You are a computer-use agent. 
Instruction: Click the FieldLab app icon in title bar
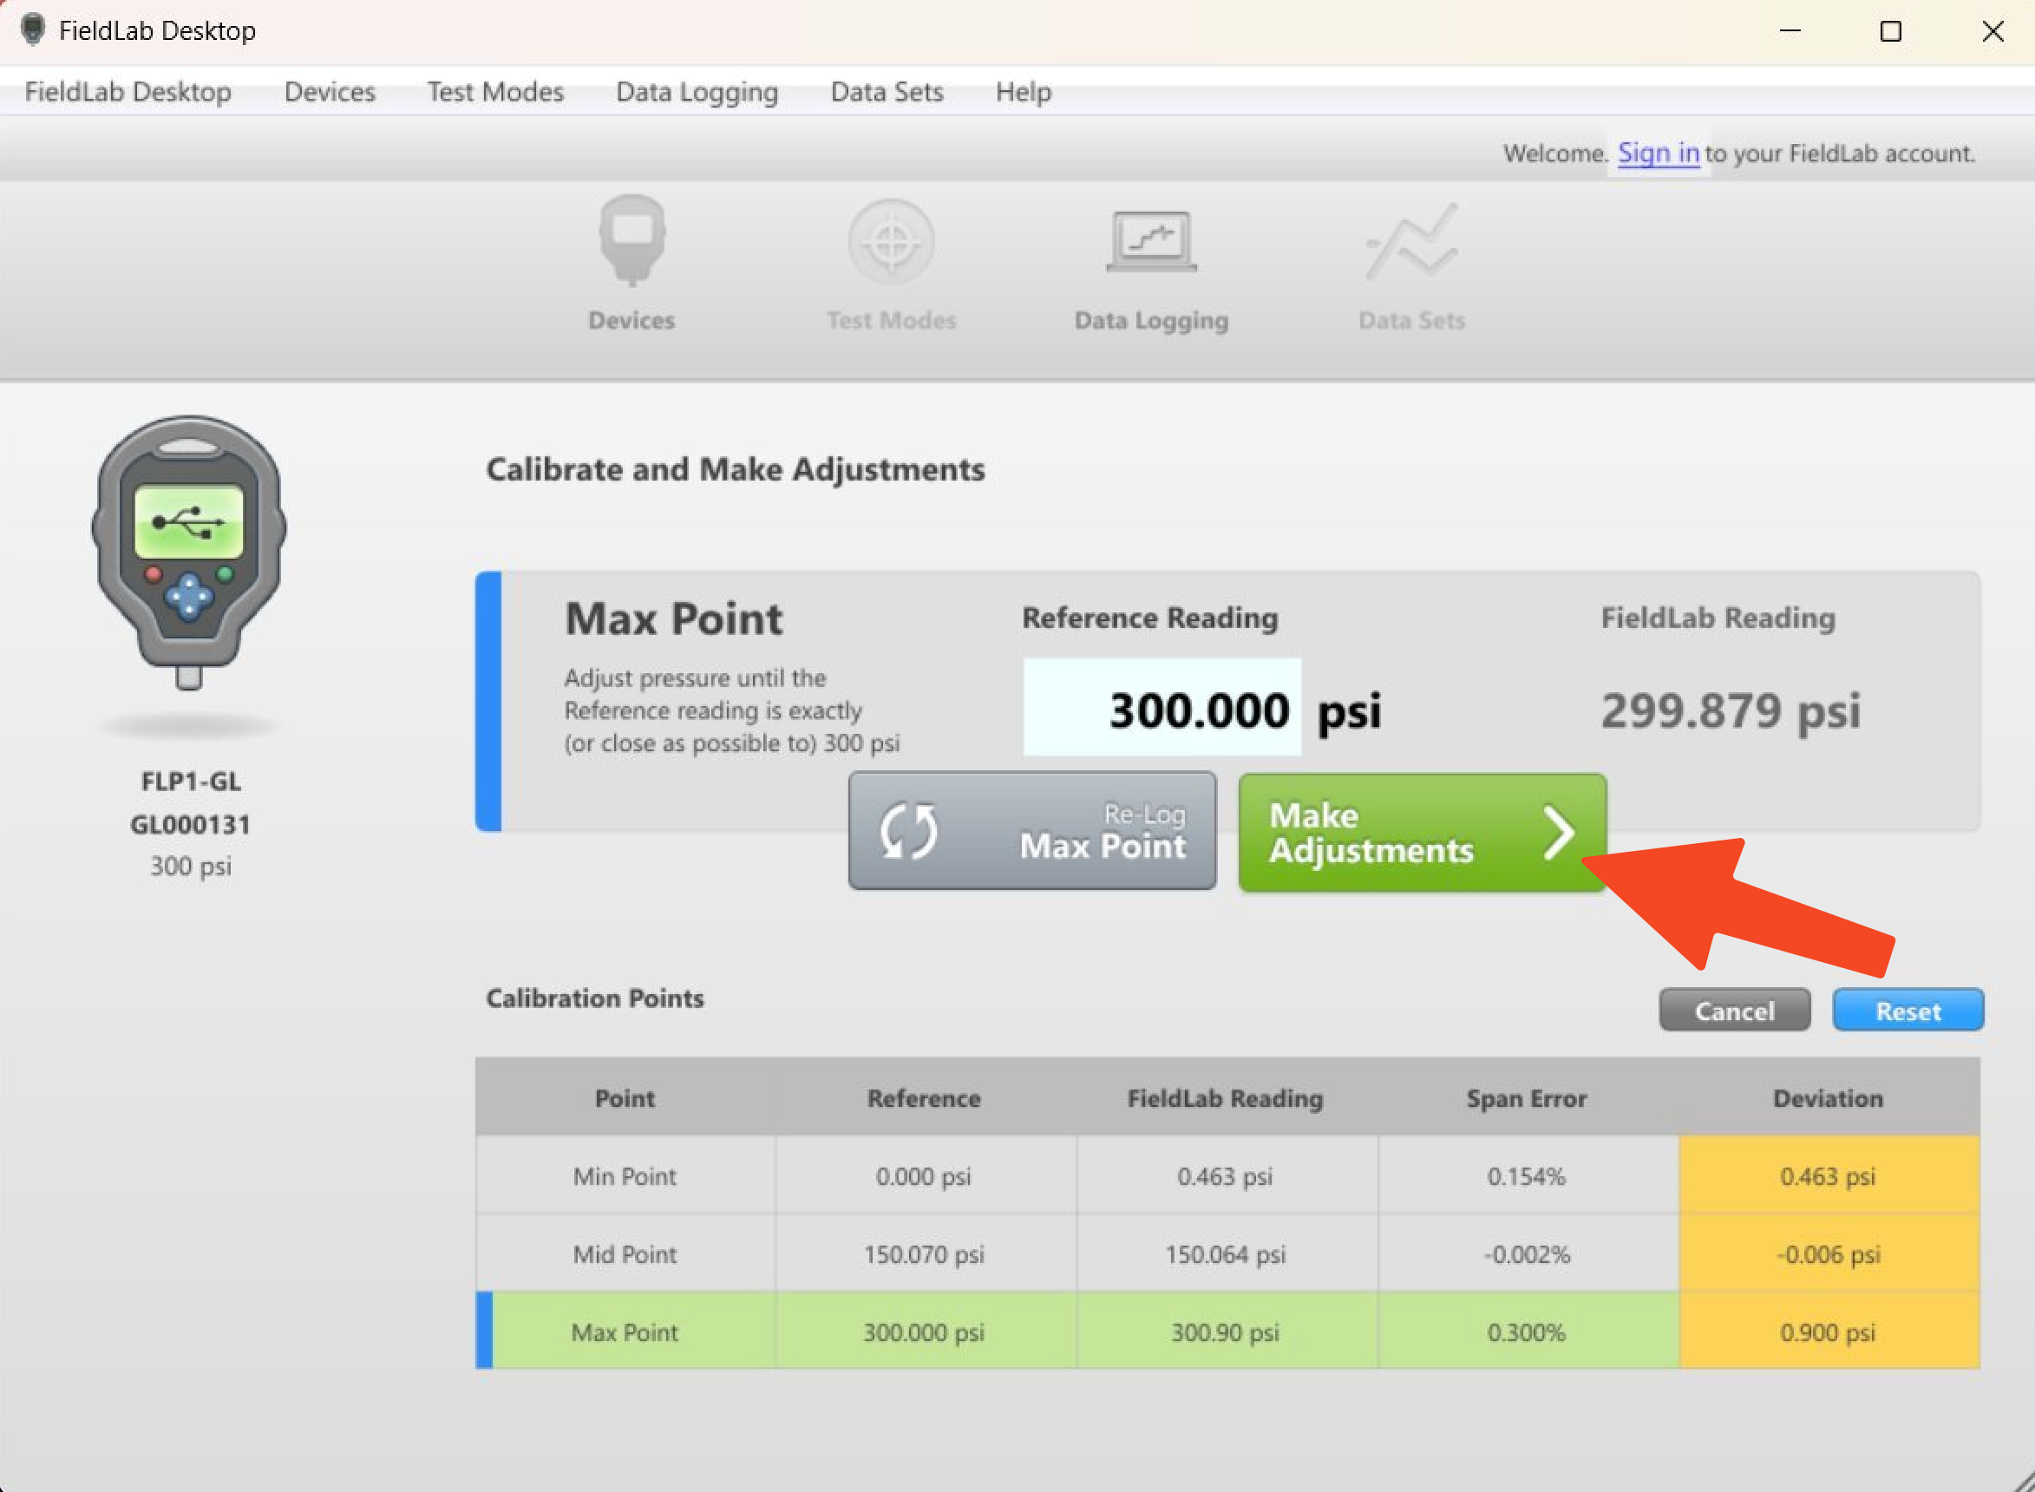(x=32, y=29)
